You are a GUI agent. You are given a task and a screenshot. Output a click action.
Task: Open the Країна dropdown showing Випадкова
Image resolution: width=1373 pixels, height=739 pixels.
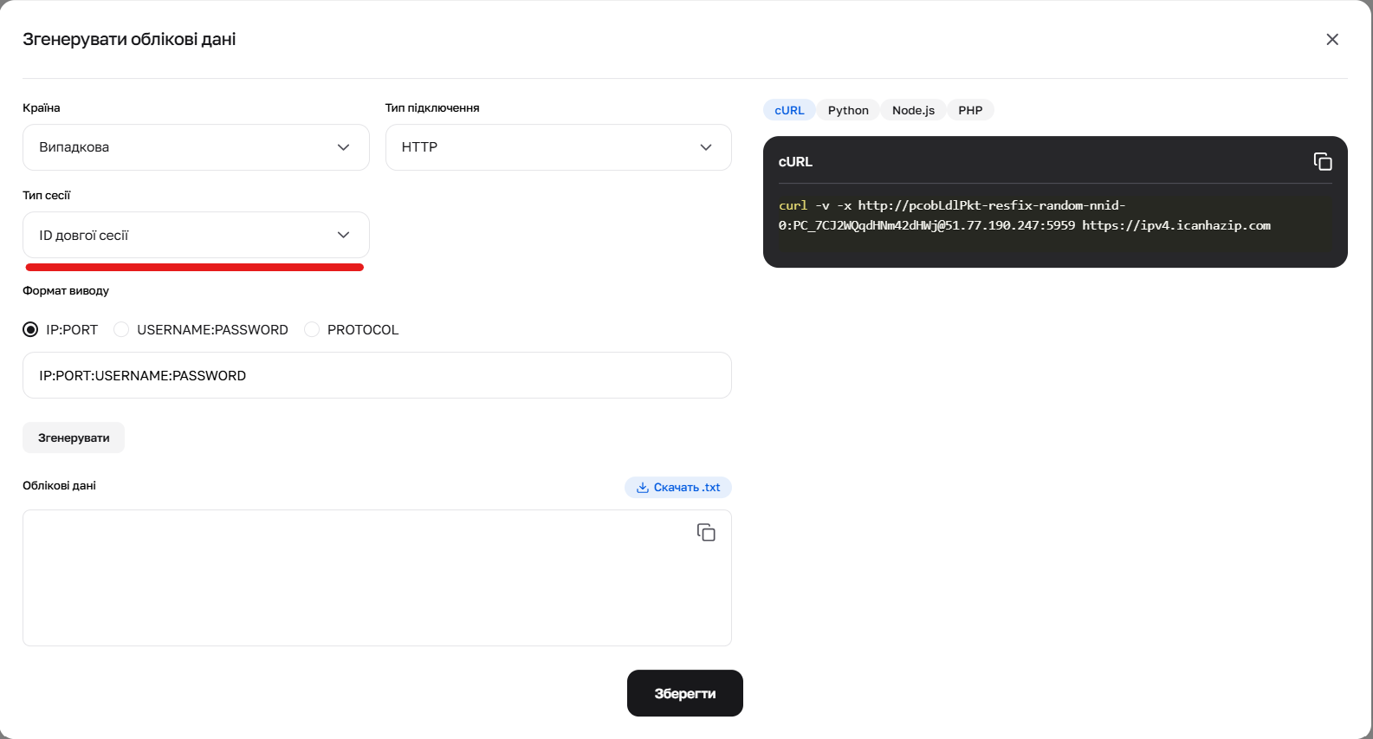pos(196,147)
